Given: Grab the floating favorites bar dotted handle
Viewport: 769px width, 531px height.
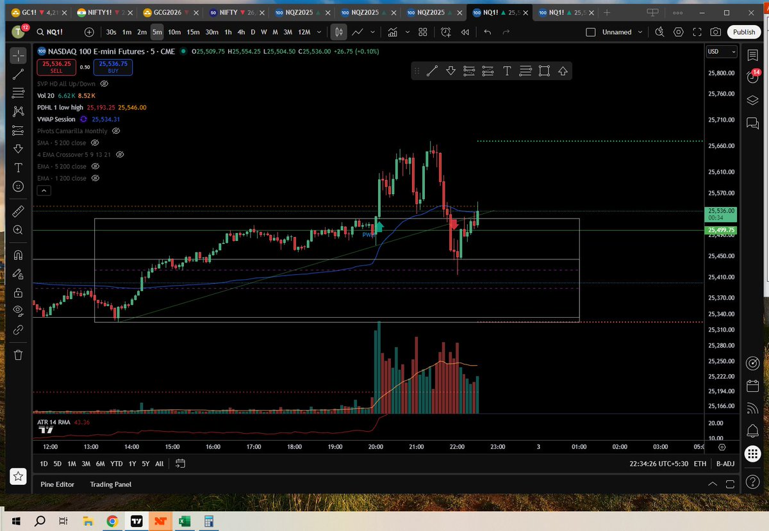Looking at the screenshot, I should tap(417, 71).
